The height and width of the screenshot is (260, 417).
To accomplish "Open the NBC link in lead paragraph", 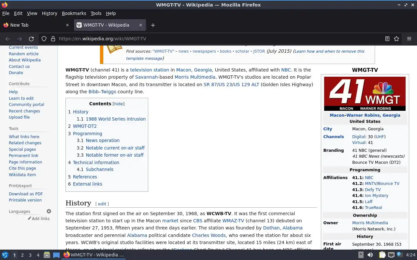I will click(x=286, y=70).
